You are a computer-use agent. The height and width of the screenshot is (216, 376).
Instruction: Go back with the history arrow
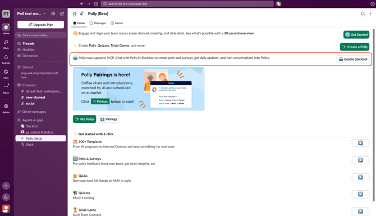tap(82, 3)
